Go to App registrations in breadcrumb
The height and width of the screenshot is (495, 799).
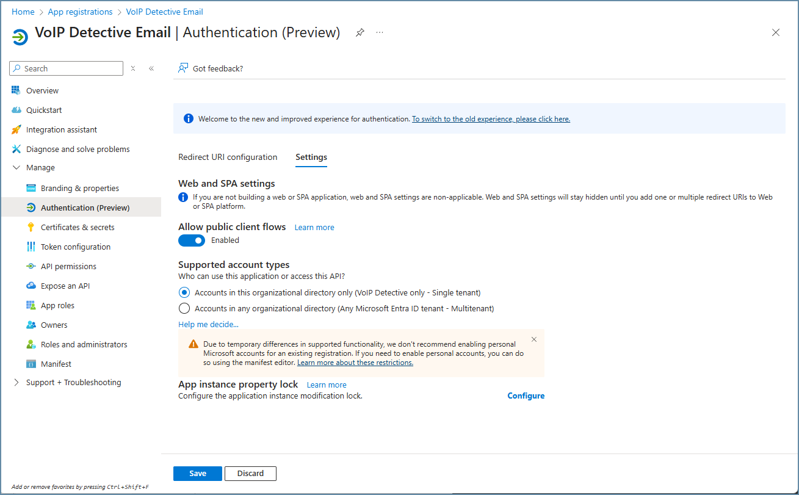point(80,12)
